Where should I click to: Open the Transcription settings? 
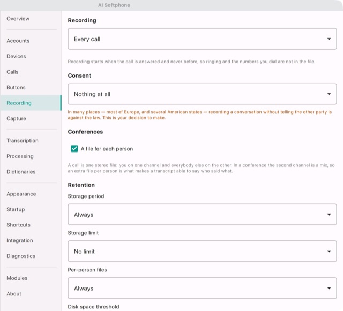coord(31,141)
